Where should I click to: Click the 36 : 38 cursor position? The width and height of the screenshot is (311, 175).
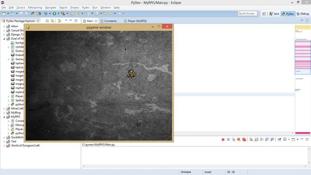231,172
